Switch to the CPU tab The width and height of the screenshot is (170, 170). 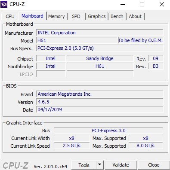10,16
